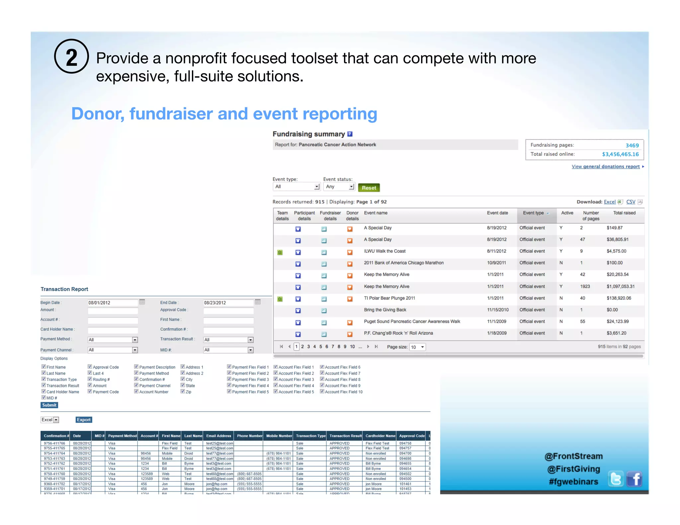Open participant details for P.F. Chang's Rock 'n' Roll Arizona
This screenshot has width=680, height=525.
(x=298, y=334)
